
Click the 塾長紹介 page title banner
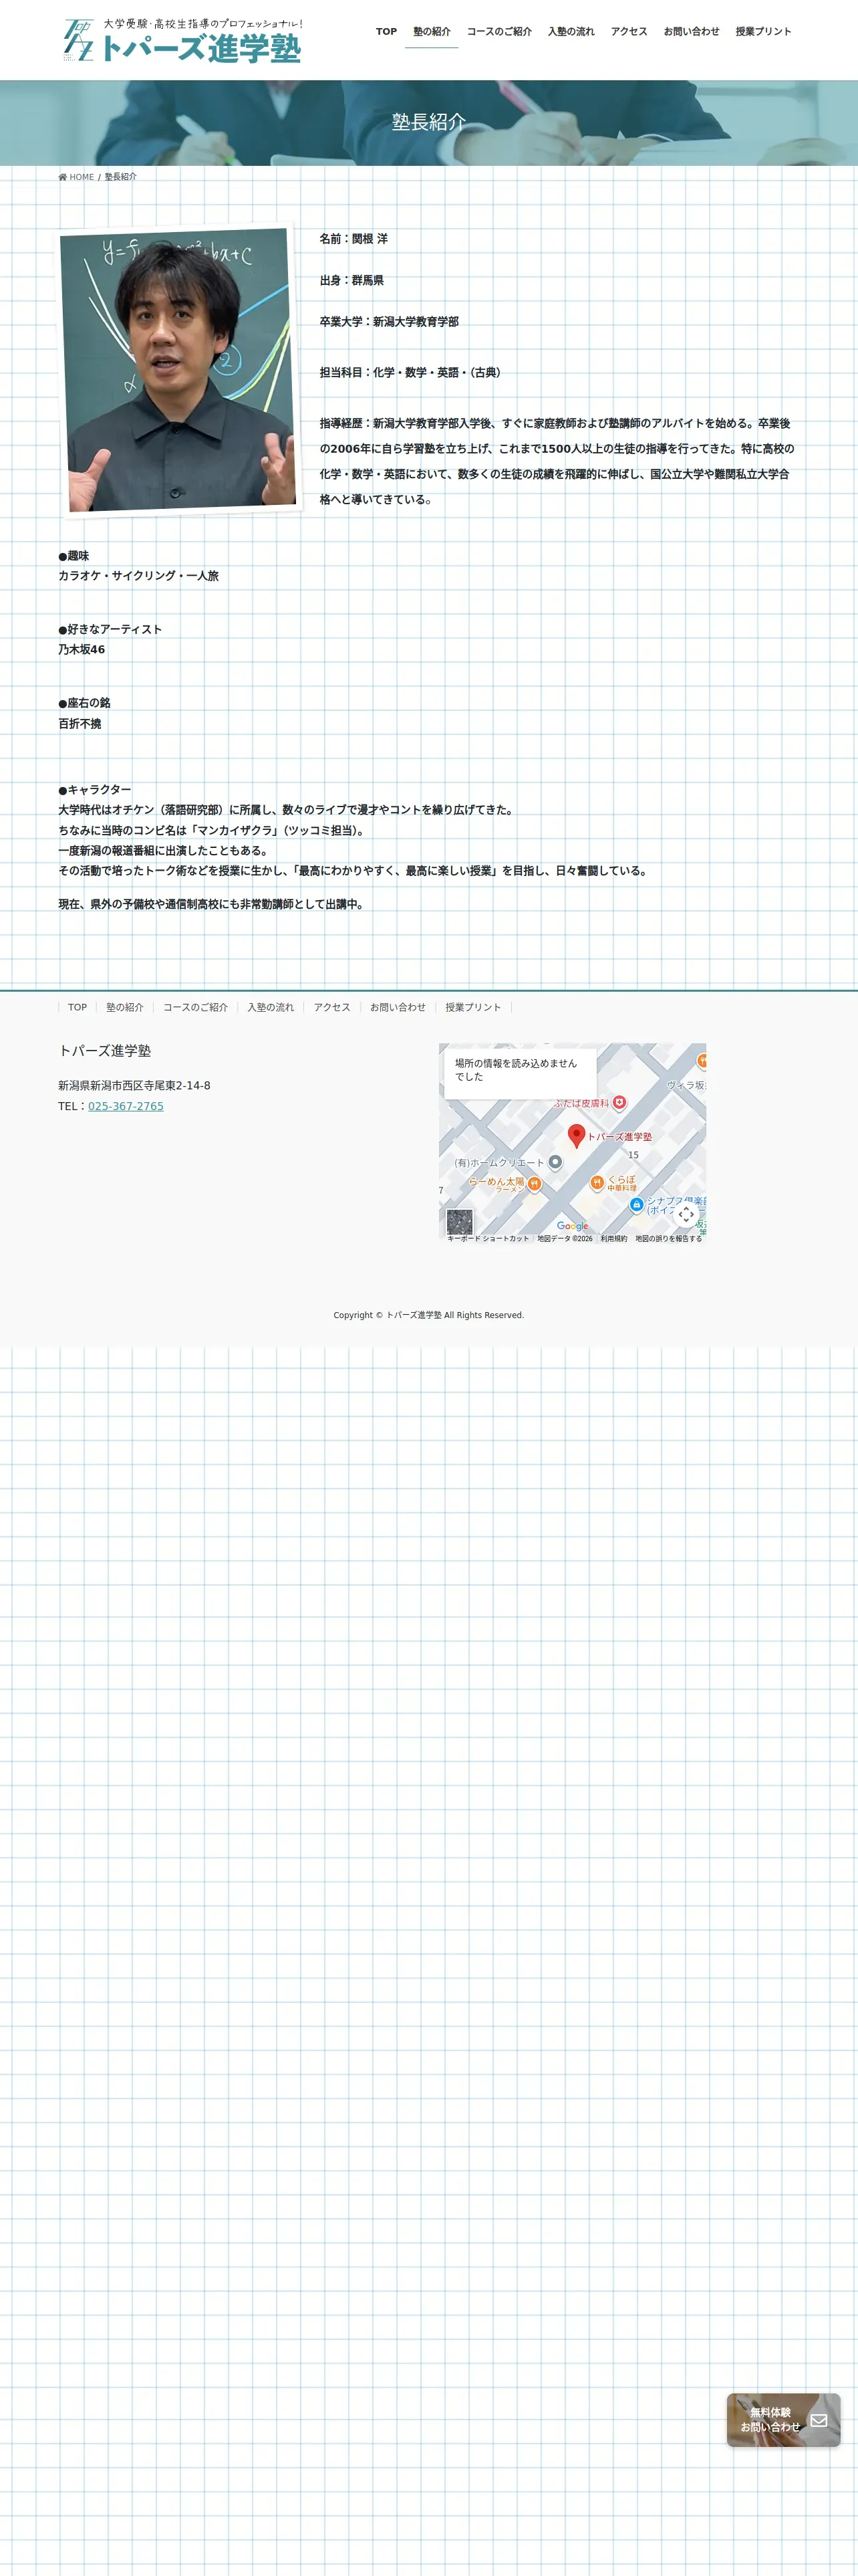[x=428, y=122]
